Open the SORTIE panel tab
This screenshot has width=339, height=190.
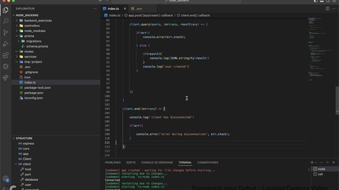pos(131,163)
